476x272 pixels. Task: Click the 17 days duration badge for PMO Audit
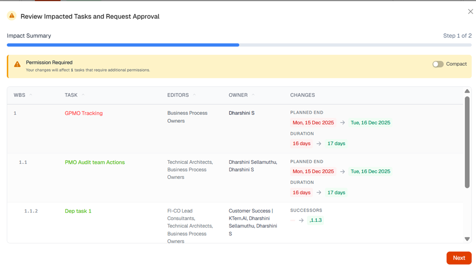336,193
